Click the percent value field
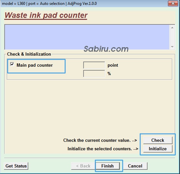The height and width of the screenshot is (174, 180). point(94,74)
